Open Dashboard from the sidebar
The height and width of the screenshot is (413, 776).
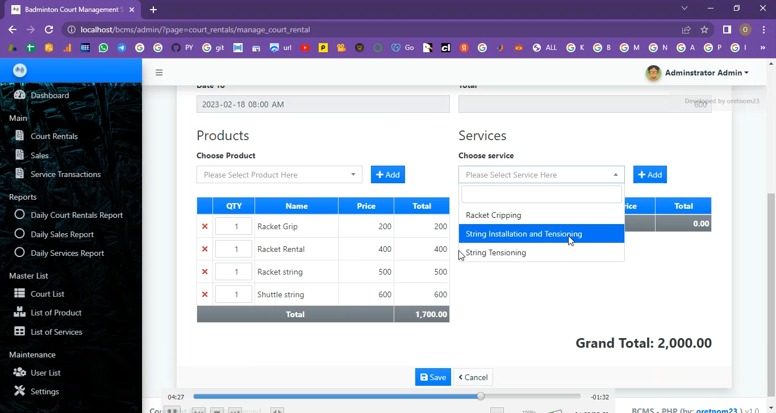coord(49,95)
